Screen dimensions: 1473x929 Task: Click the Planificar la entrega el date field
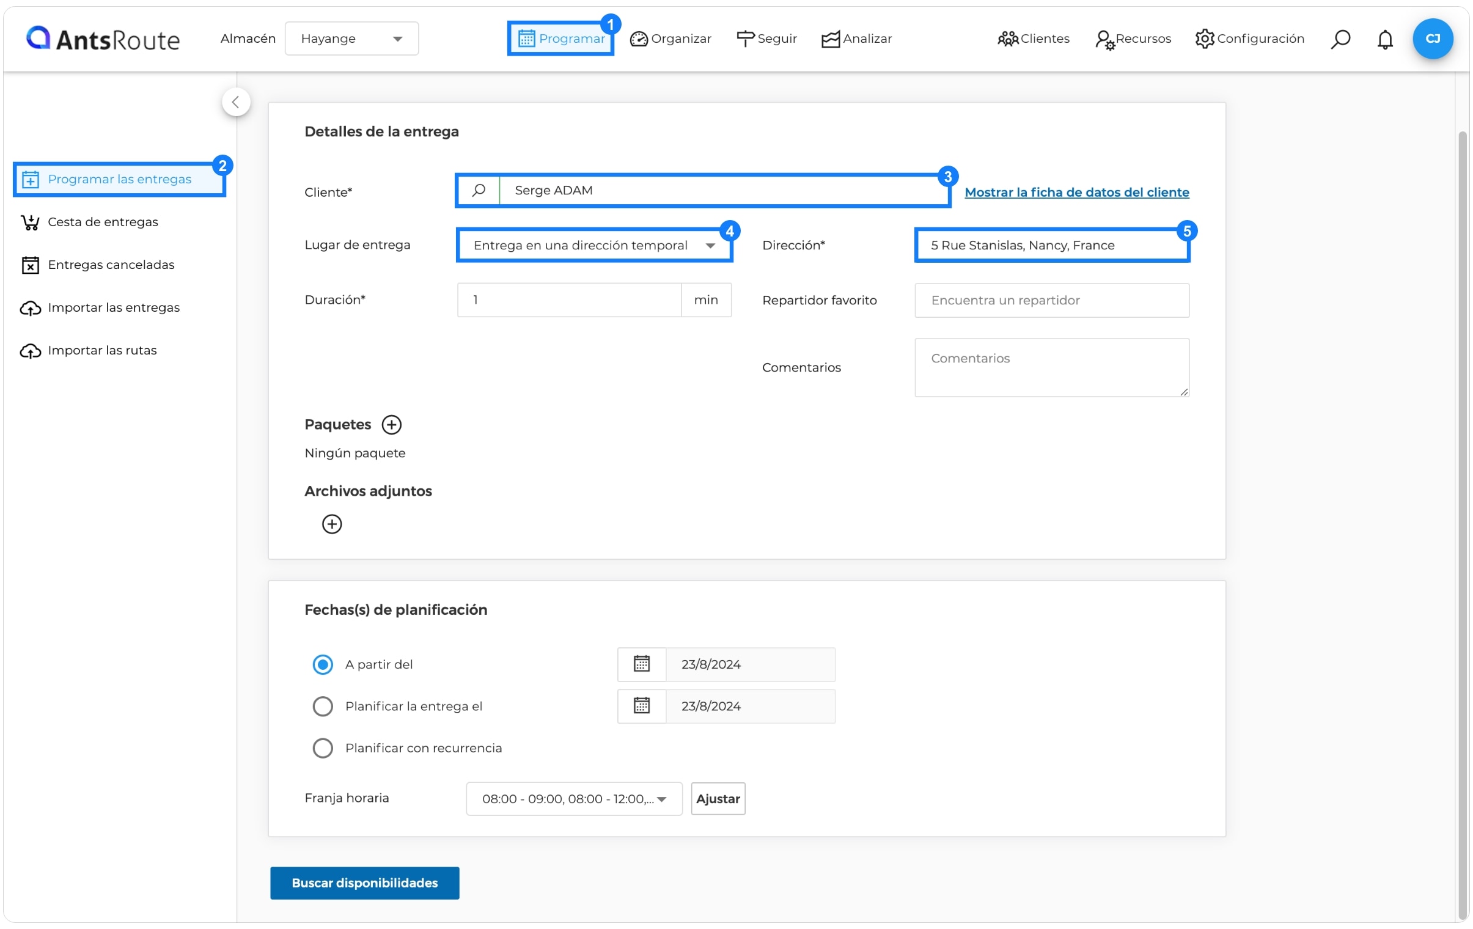pyautogui.click(x=750, y=706)
